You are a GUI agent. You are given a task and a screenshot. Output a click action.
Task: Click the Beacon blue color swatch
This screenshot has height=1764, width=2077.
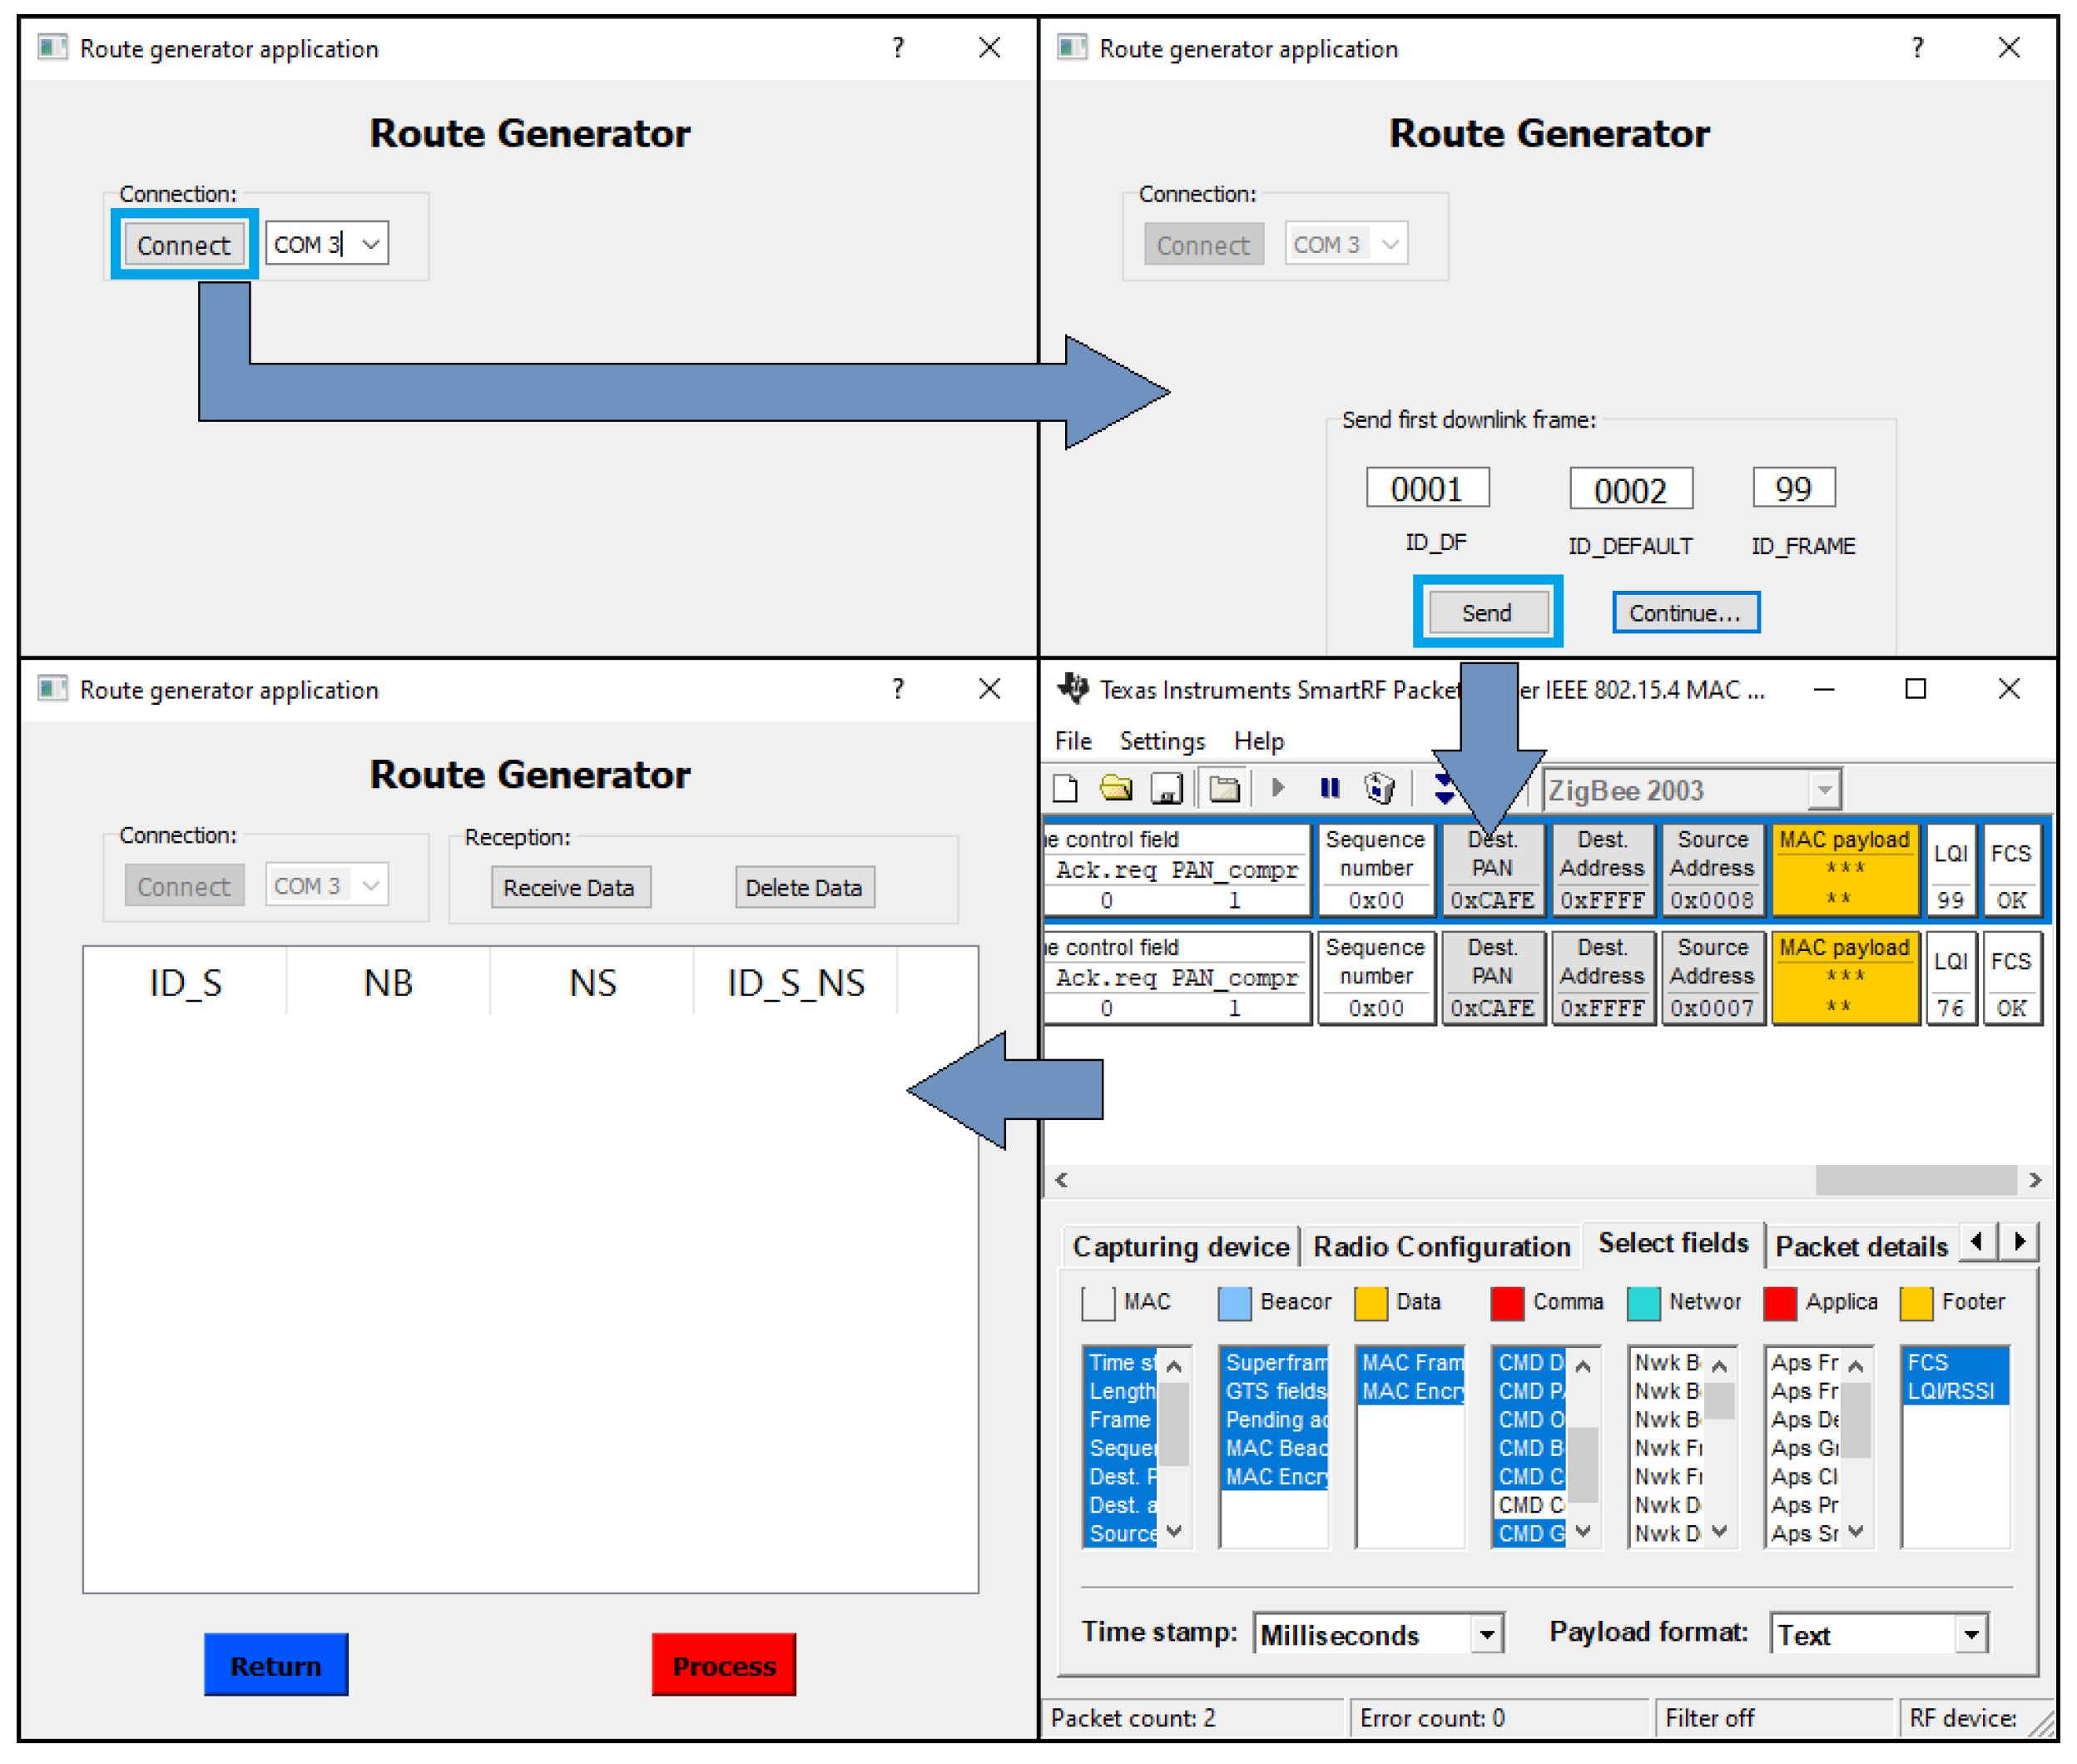pos(1234,1303)
